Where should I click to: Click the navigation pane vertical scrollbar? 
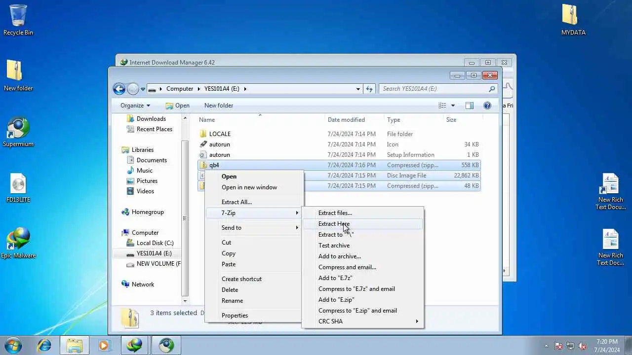click(185, 210)
